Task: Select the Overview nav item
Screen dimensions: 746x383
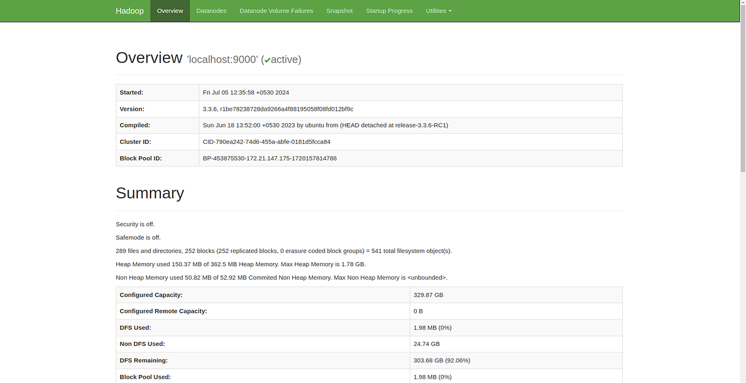Action: pyautogui.click(x=170, y=11)
